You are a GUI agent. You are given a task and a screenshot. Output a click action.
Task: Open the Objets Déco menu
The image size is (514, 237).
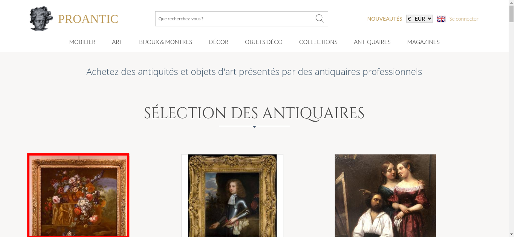[x=264, y=42]
